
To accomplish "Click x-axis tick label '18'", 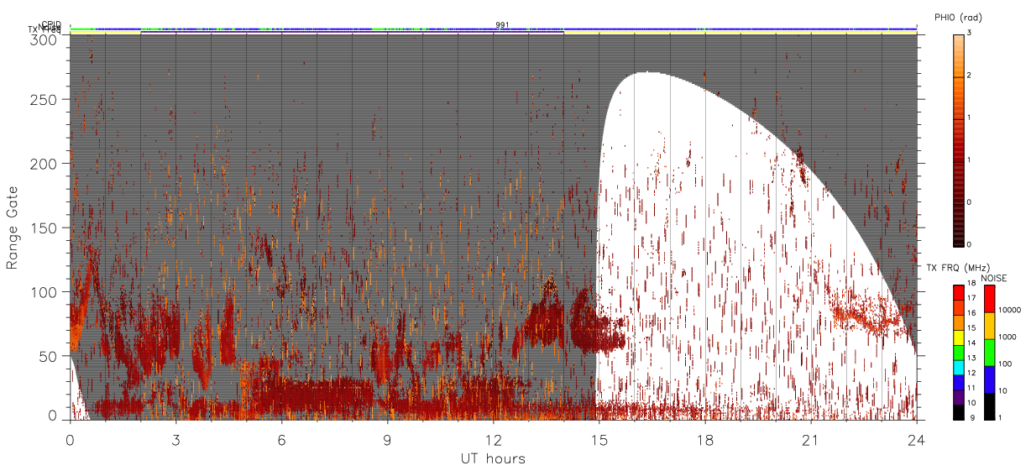I will [704, 439].
